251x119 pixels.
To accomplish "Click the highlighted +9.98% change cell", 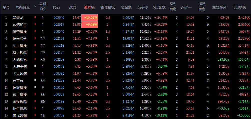I will click(x=89, y=25).
